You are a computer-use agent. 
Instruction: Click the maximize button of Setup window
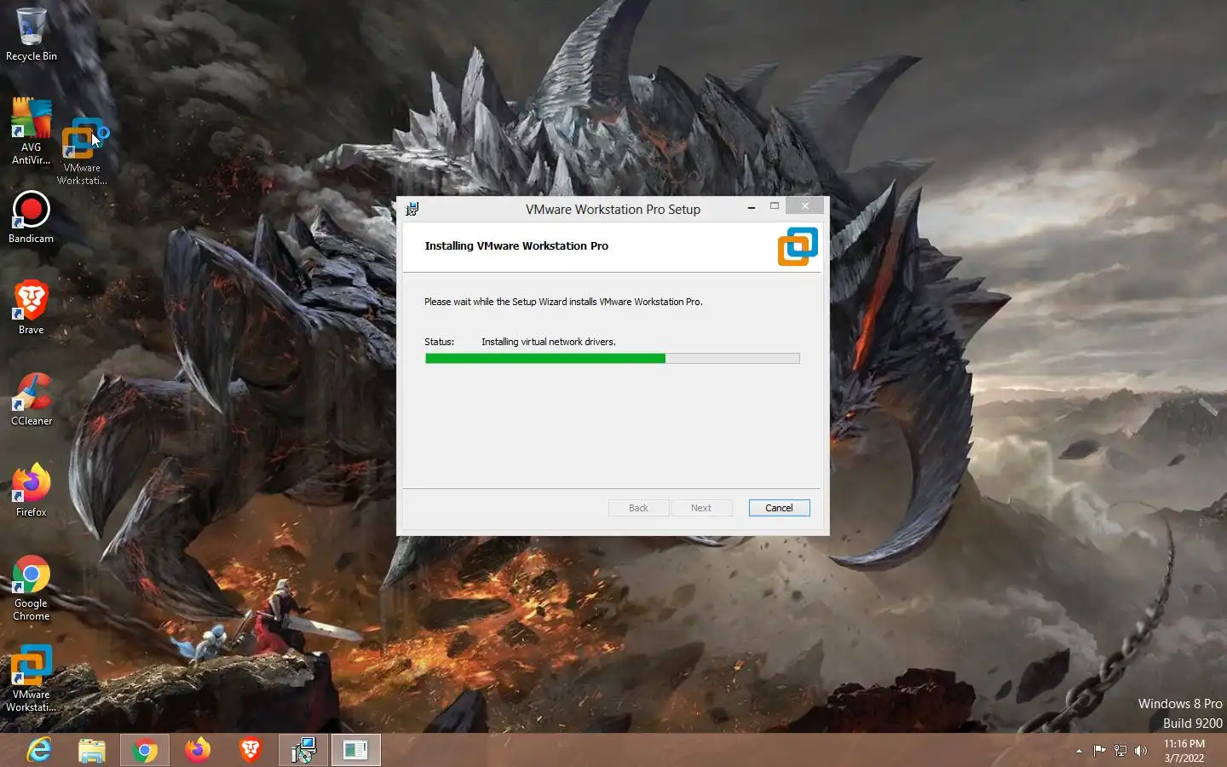pyautogui.click(x=775, y=206)
